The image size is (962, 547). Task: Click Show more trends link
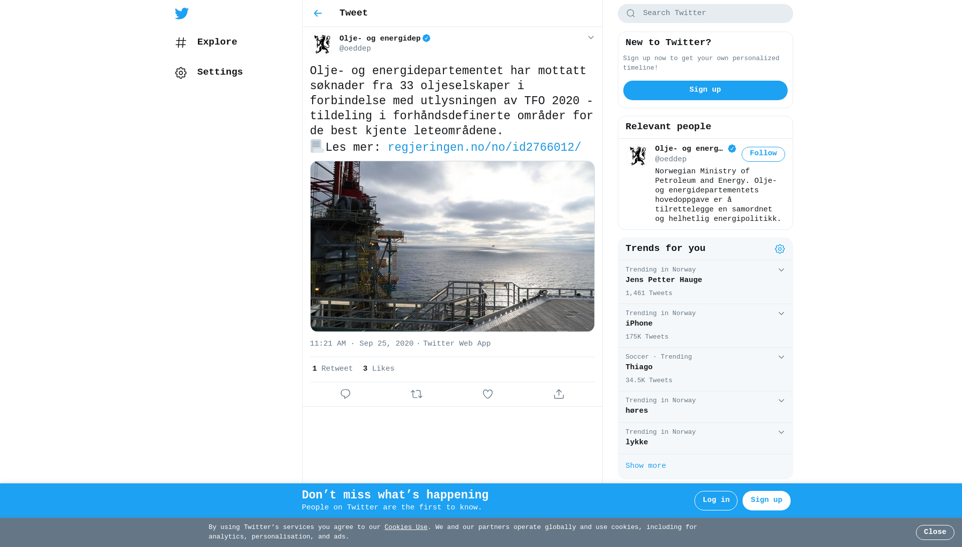point(645,466)
